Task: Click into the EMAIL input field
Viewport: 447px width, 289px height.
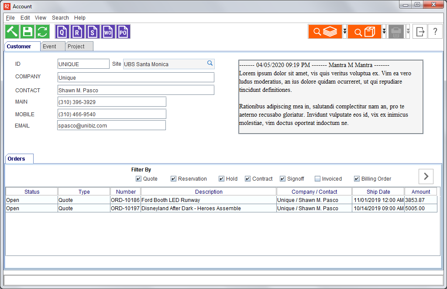Action: pos(111,125)
